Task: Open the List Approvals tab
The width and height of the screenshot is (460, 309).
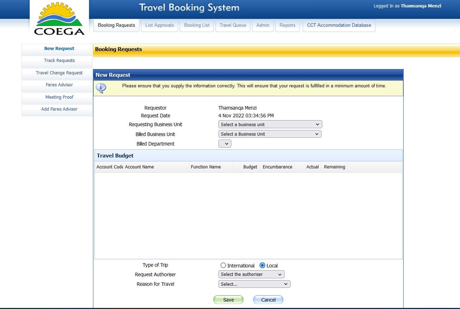Action: click(x=160, y=25)
